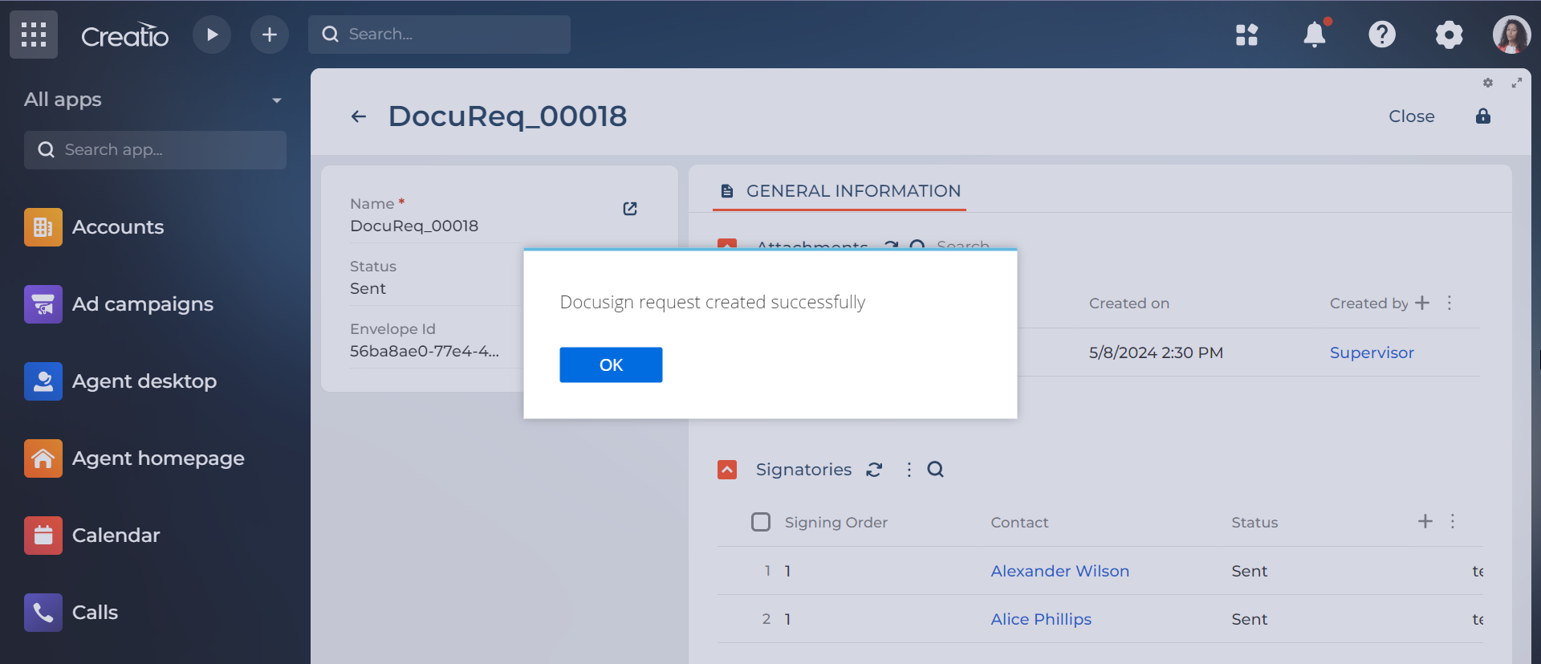Open the help question mark icon
1541x664 pixels.
click(x=1381, y=35)
